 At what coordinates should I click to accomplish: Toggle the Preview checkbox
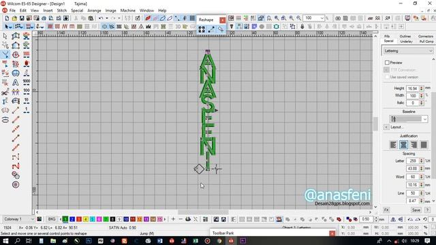click(x=387, y=63)
